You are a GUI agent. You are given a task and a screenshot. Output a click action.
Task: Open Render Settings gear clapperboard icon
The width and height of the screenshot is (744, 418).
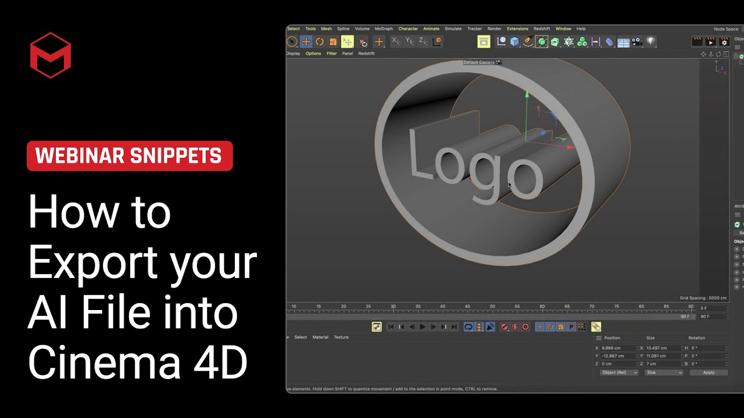point(724,42)
